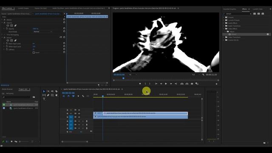Screen dimensions: 272x153
Task: Open Fit zoom level dropdown
Action: [133, 75]
